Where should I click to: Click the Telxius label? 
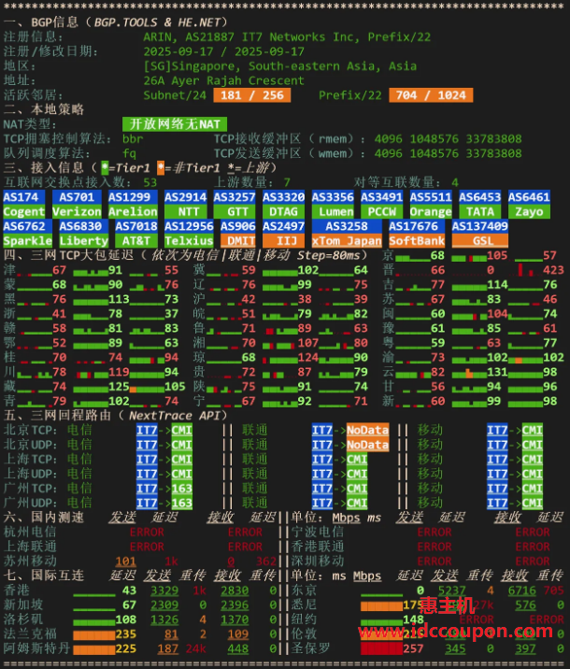189,241
